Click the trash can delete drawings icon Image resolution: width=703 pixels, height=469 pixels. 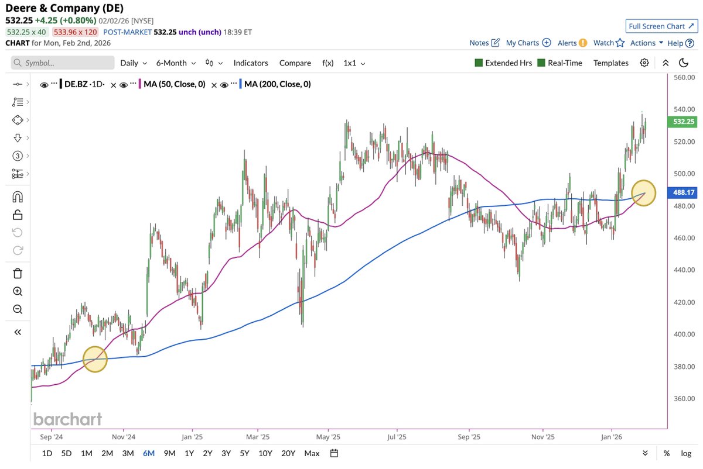18,273
